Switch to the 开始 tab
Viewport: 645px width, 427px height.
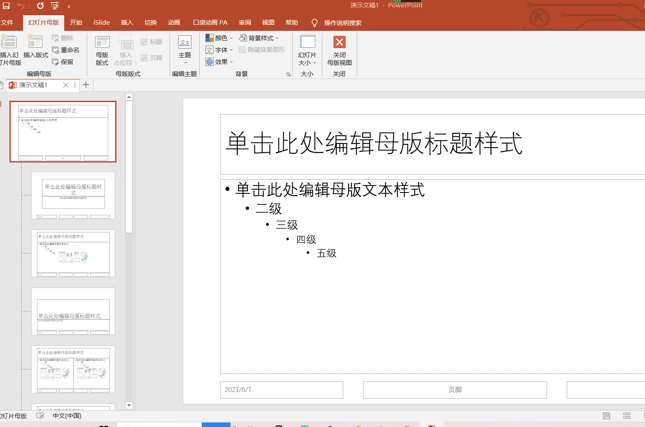pyautogui.click(x=76, y=23)
